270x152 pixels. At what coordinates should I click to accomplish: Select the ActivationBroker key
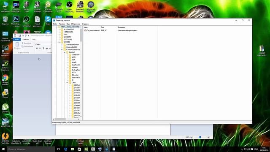point(73,45)
